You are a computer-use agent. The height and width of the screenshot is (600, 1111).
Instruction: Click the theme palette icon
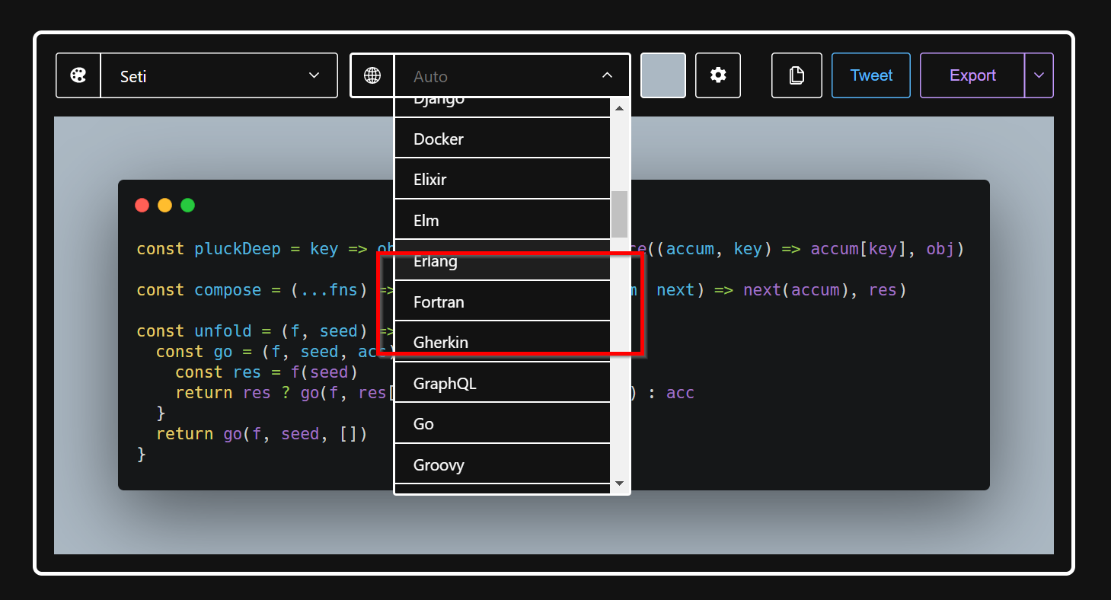click(x=78, y=75)
